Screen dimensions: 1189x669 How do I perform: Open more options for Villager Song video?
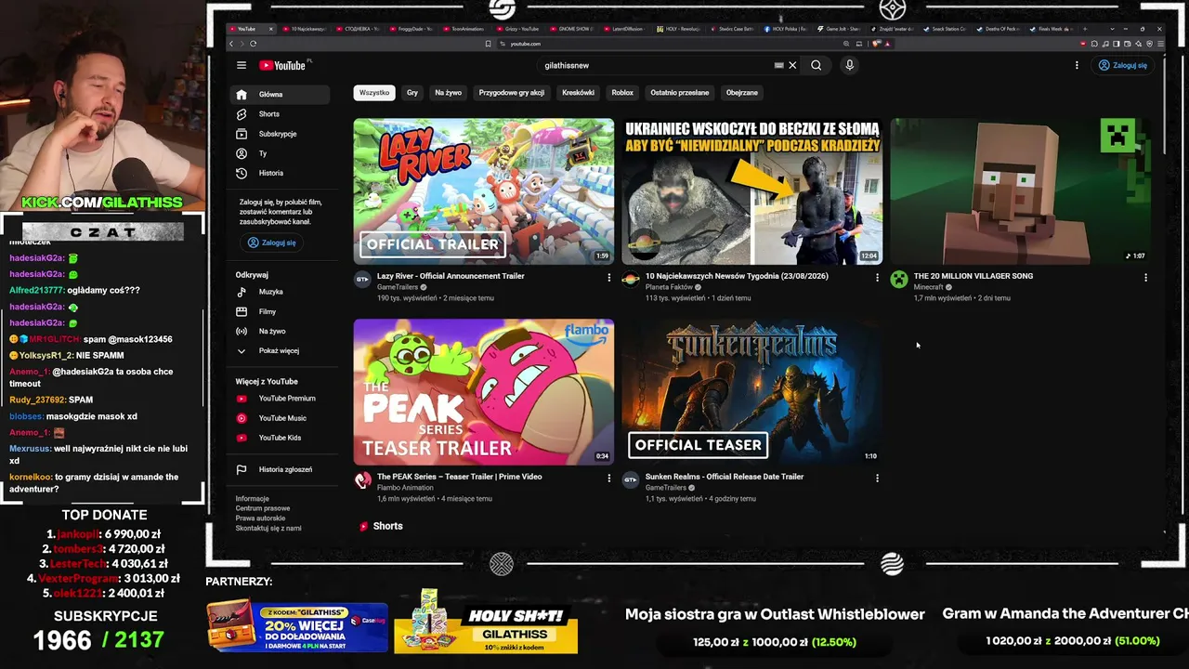coord(1145,277)
